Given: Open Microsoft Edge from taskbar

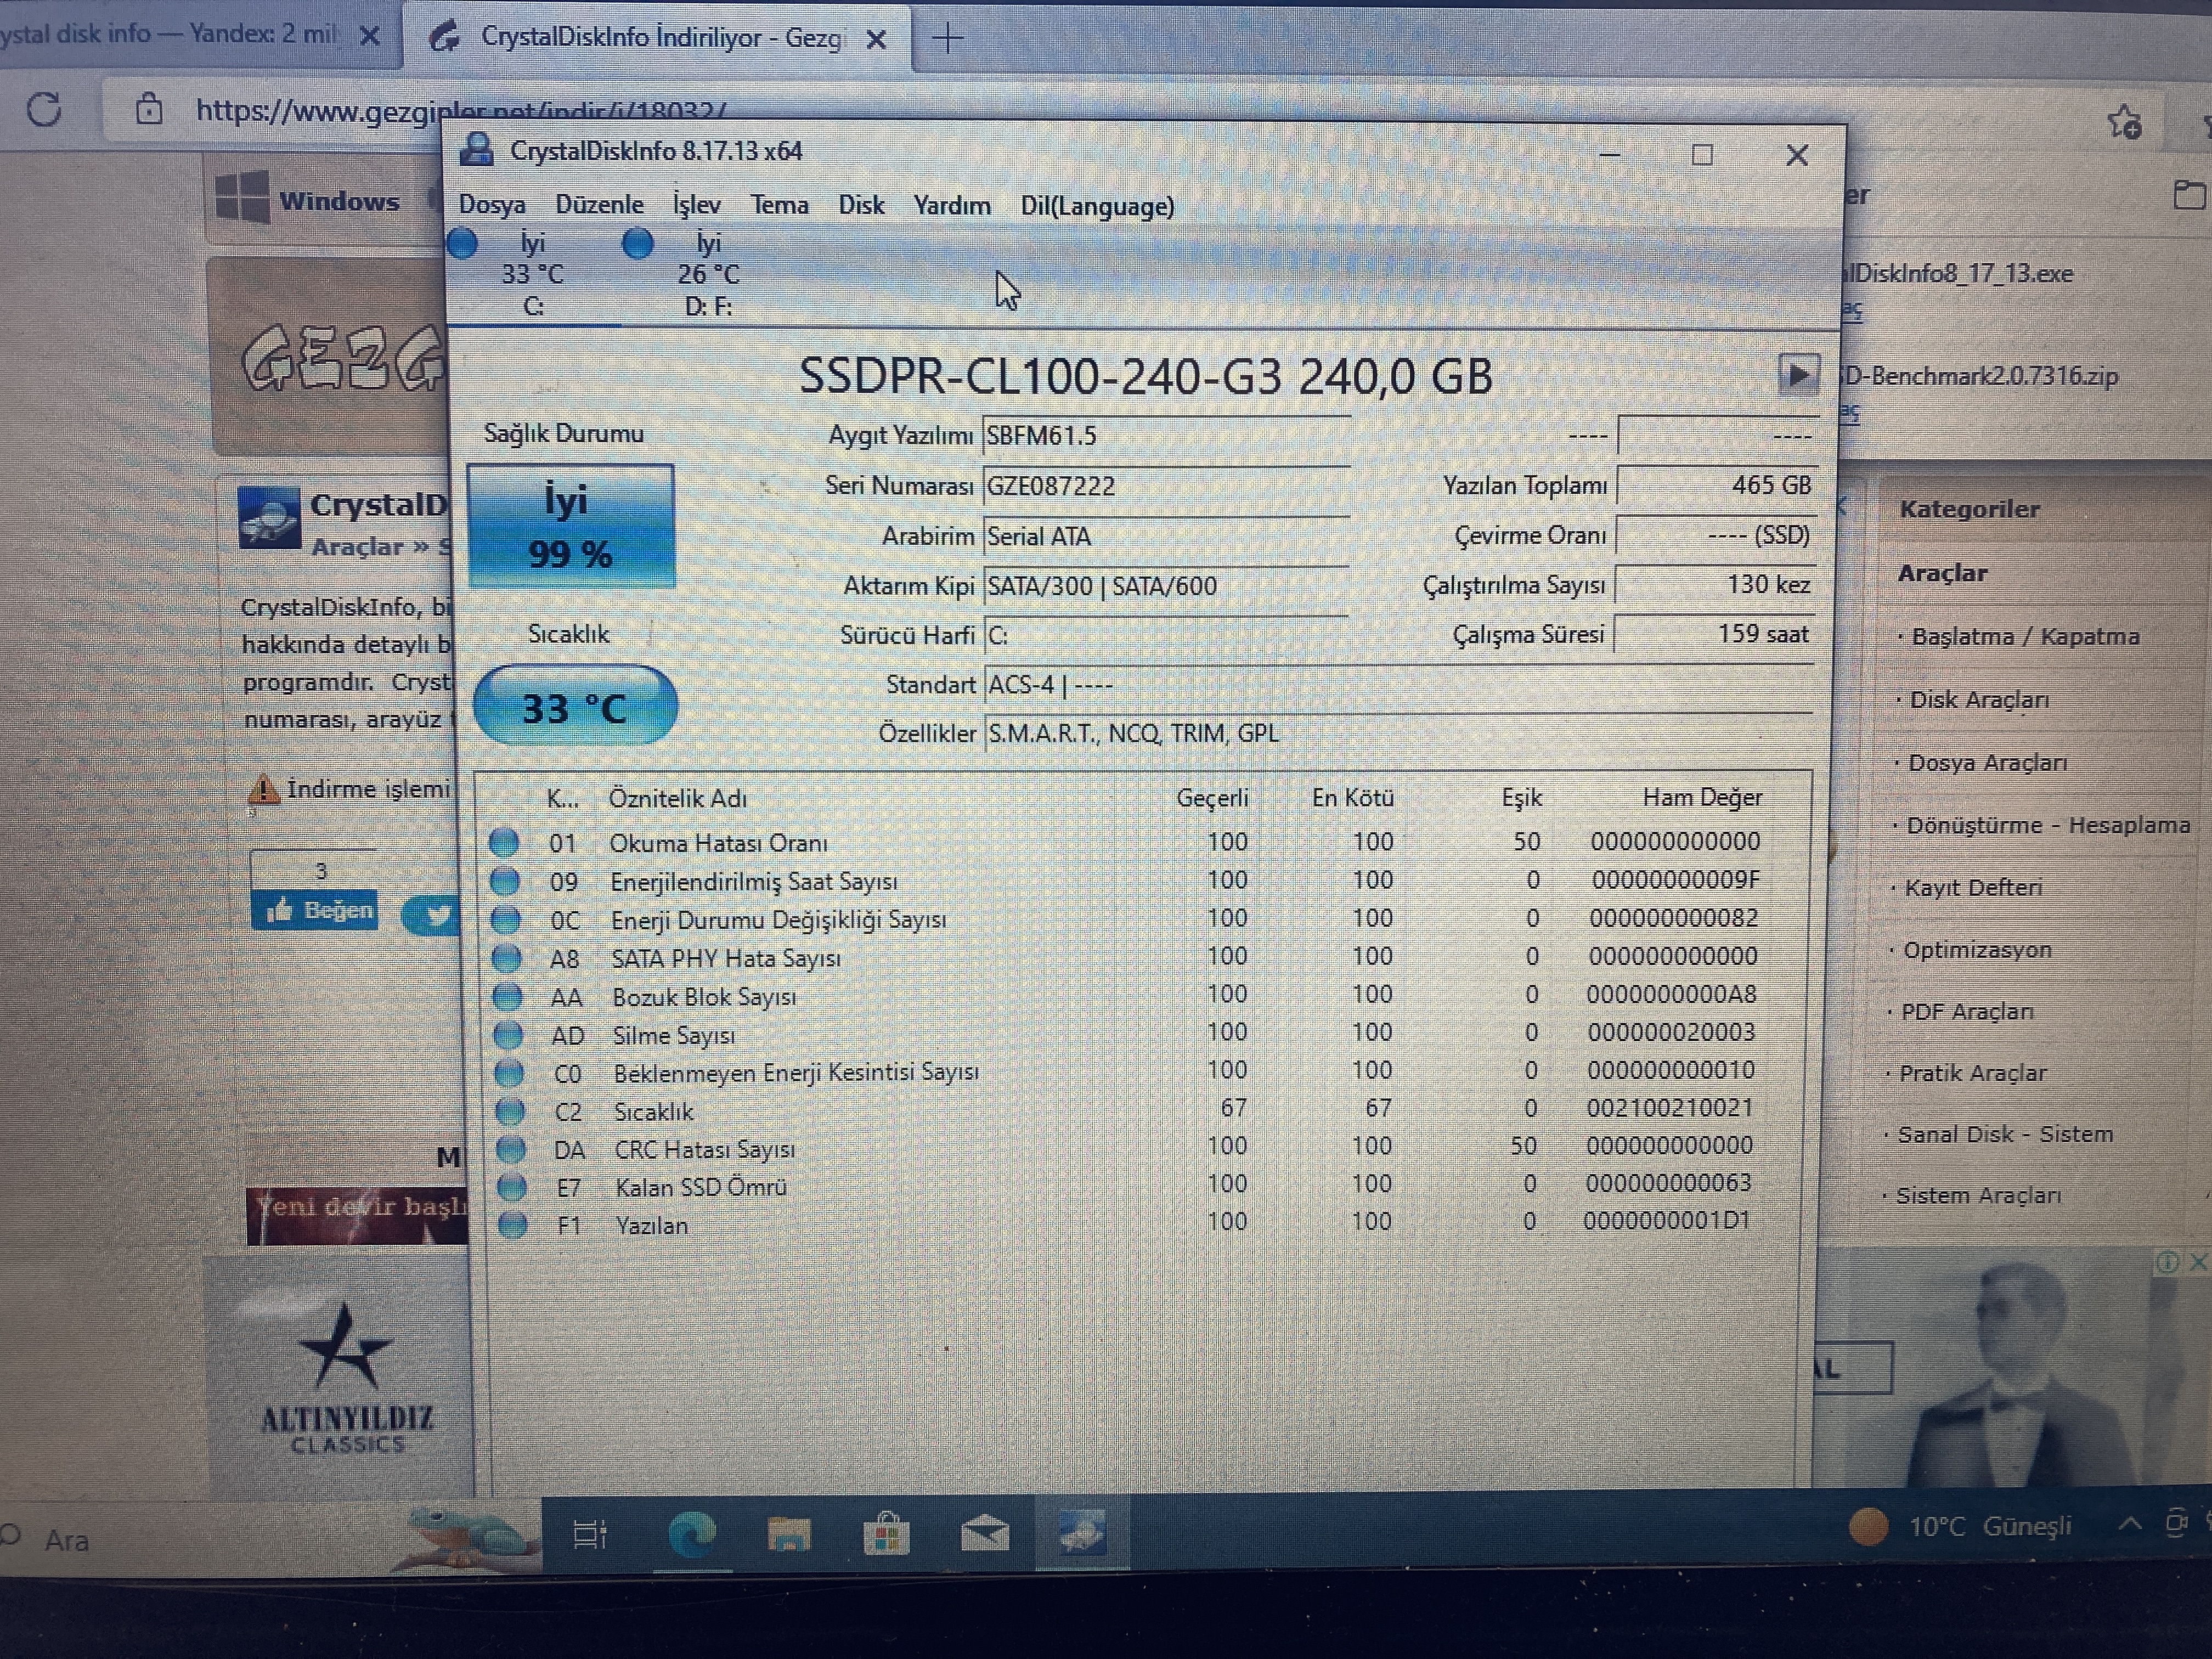Looking at the screenshot, I should 692,1533.
